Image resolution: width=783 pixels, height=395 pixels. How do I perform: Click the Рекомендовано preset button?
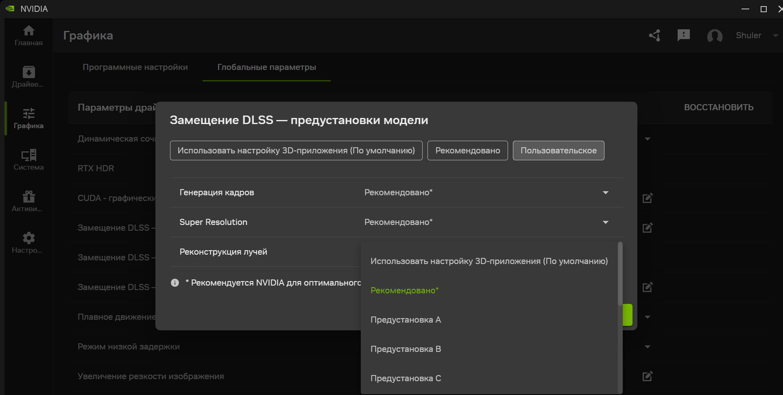coord(468,151)
